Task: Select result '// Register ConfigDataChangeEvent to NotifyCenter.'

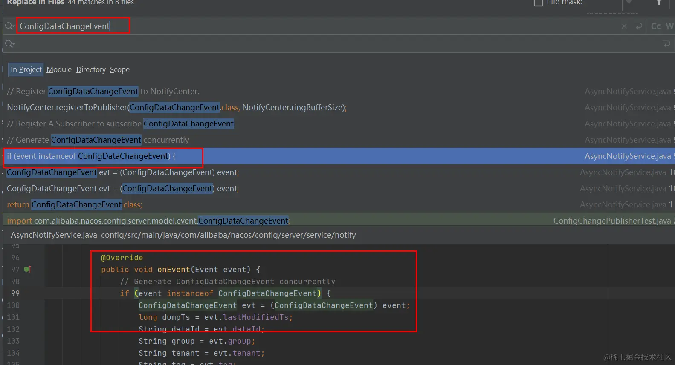Action: (339, 91)
